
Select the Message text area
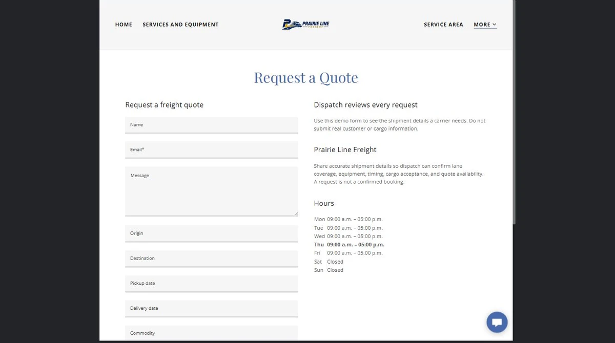(211, 191)
